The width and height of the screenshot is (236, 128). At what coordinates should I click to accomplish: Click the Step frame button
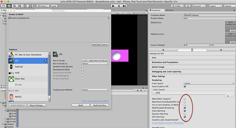pos(124,6)
